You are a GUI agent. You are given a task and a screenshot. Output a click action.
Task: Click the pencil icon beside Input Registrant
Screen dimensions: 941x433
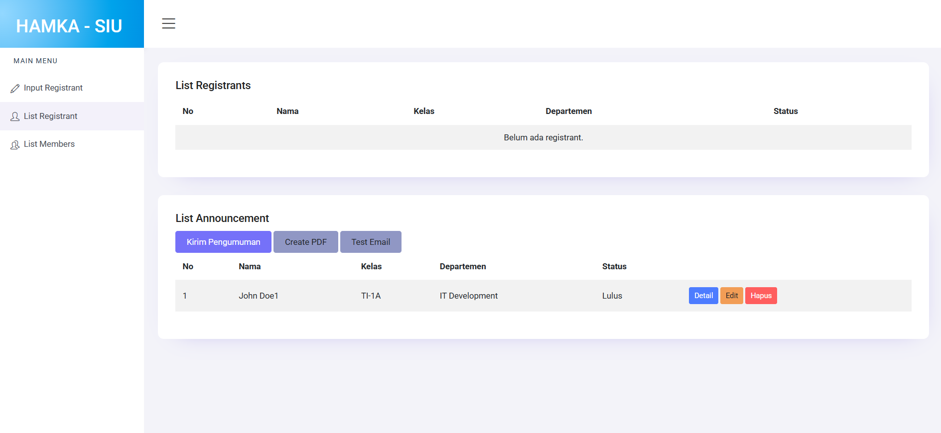coord(15,89)
